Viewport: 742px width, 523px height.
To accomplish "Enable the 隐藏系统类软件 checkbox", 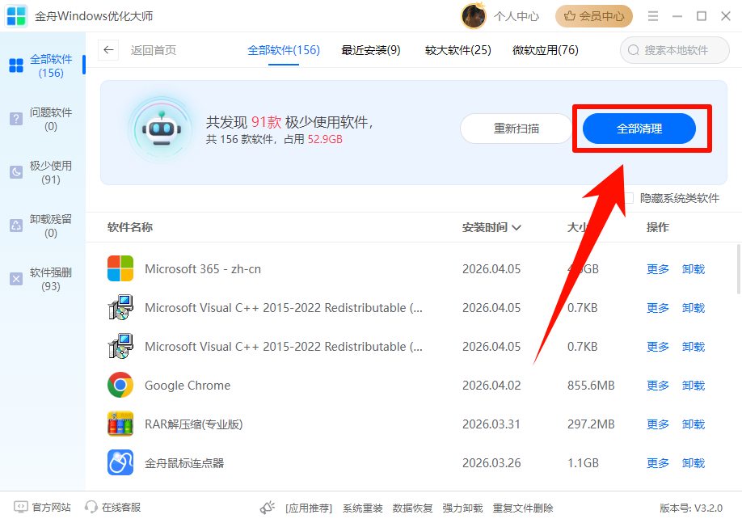I will 629,197.
